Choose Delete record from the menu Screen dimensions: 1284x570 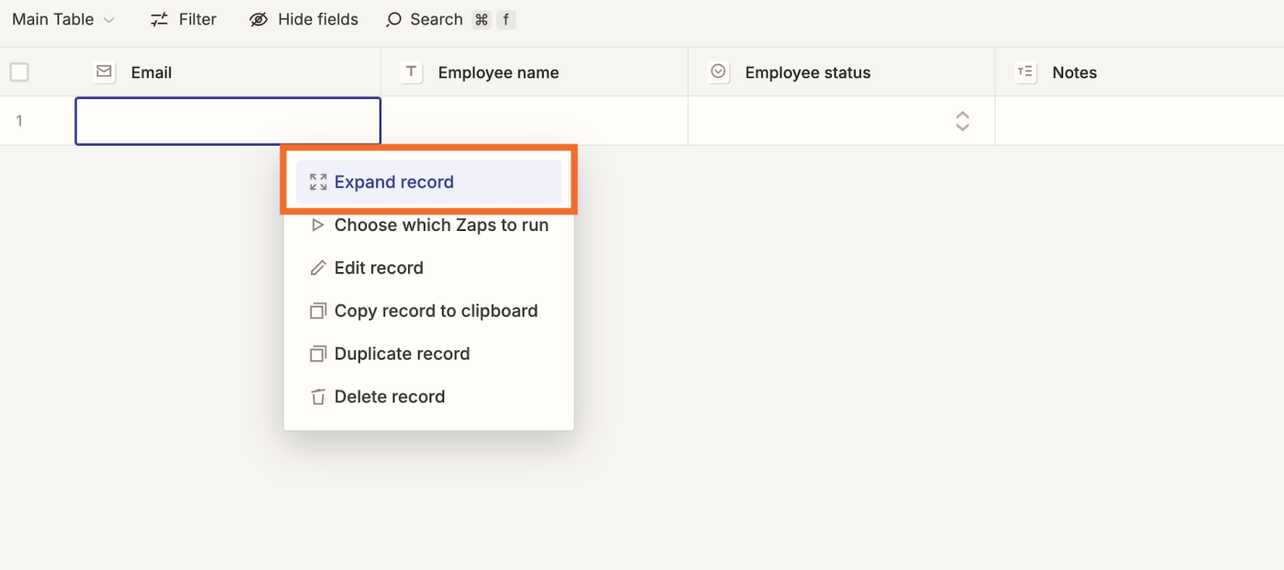pyautogui.click(x=428, y=397)
